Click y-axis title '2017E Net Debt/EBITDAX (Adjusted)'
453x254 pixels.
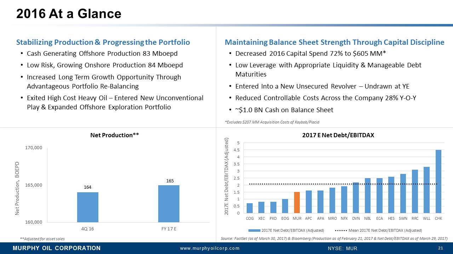pos(228,176)
